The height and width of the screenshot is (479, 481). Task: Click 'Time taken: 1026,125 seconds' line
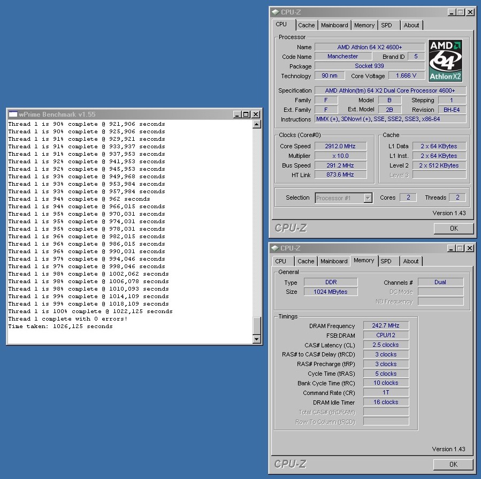(60, 326)
